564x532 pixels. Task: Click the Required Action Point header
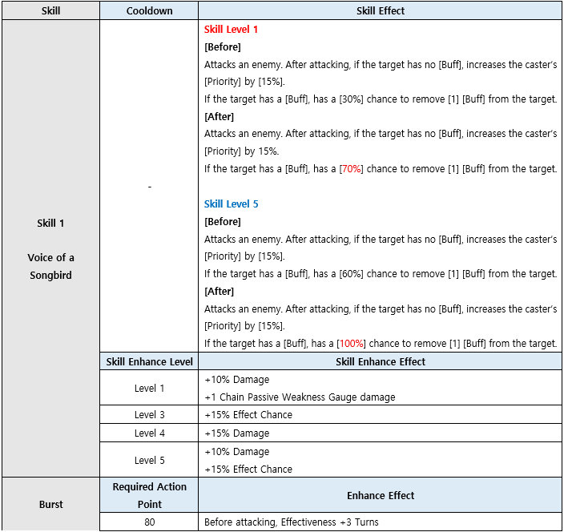click(x=149, y=495)
